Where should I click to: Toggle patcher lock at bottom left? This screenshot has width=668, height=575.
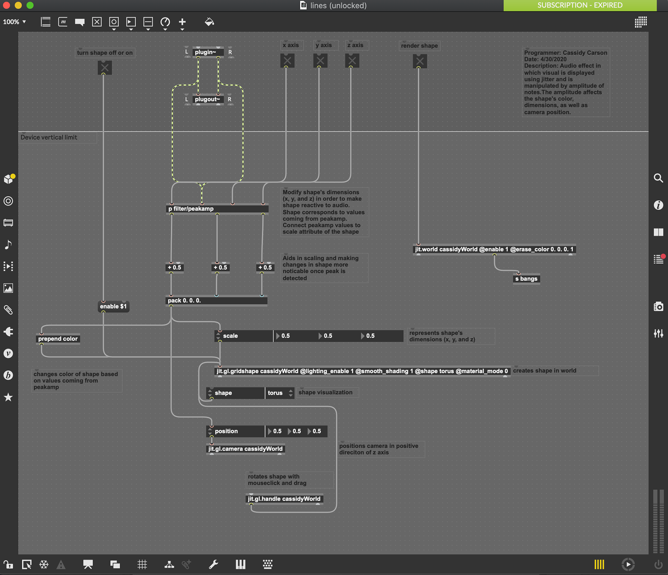click(8, 565)
